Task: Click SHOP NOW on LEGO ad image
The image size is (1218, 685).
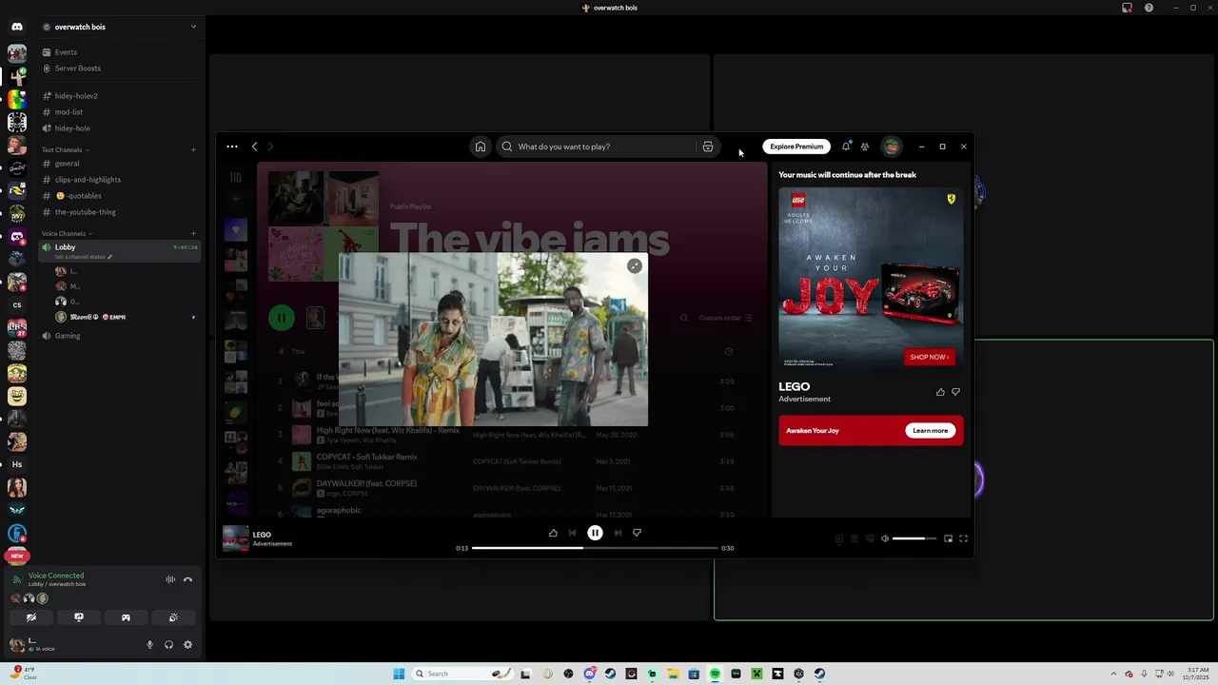Action: [x=929, y=357]
